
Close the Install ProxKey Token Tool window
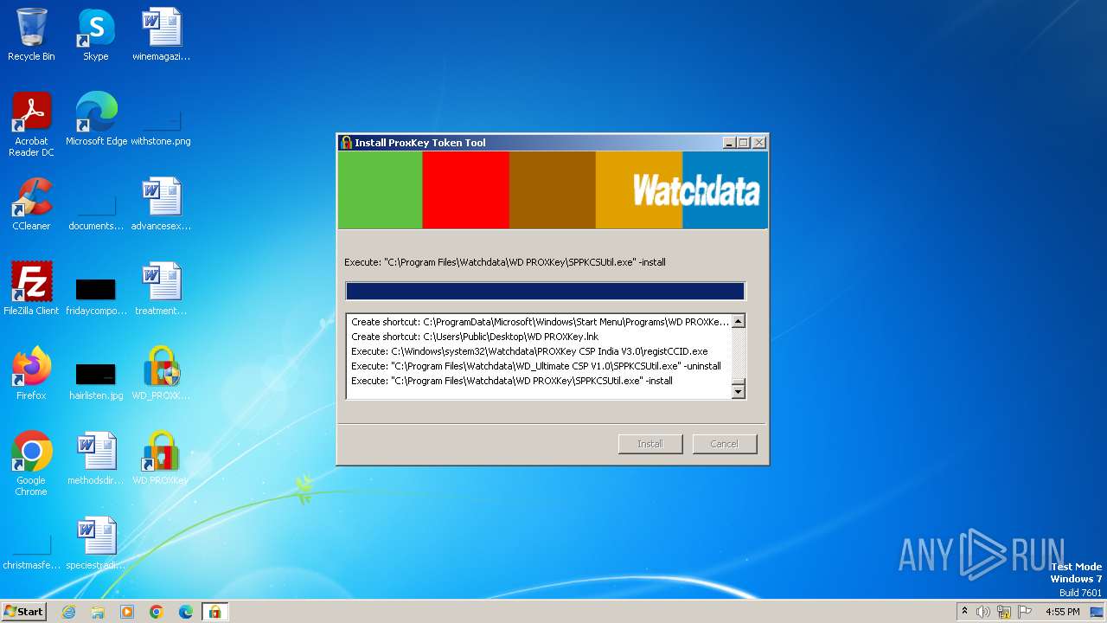(759, 143)
